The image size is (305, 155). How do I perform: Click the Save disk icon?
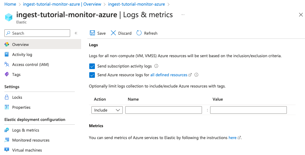[x=92, y=33]
